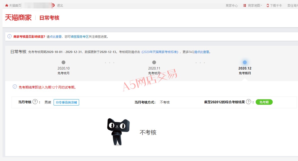298x161 pixels.
Task: Click the black Tmall cat mascot
Action: (118, 132)
